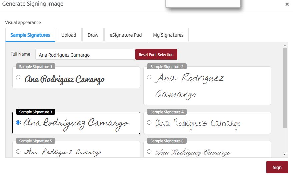The height and width of the screenshot is (175, 293).
Task: Click the Sample Signatures tab
Action: (x=30, y=35)
